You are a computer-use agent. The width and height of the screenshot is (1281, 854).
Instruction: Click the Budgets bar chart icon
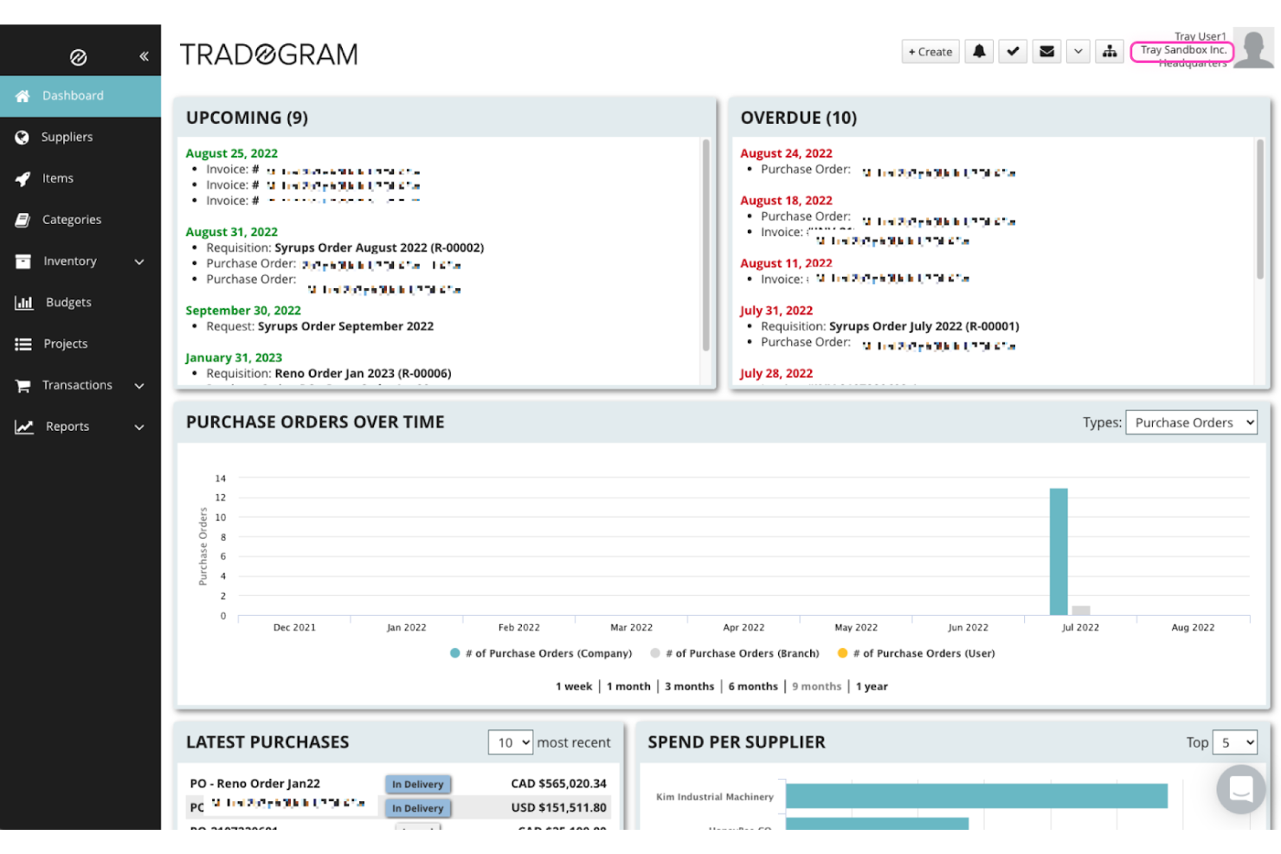pyautogui.click(x=23, y=303)
